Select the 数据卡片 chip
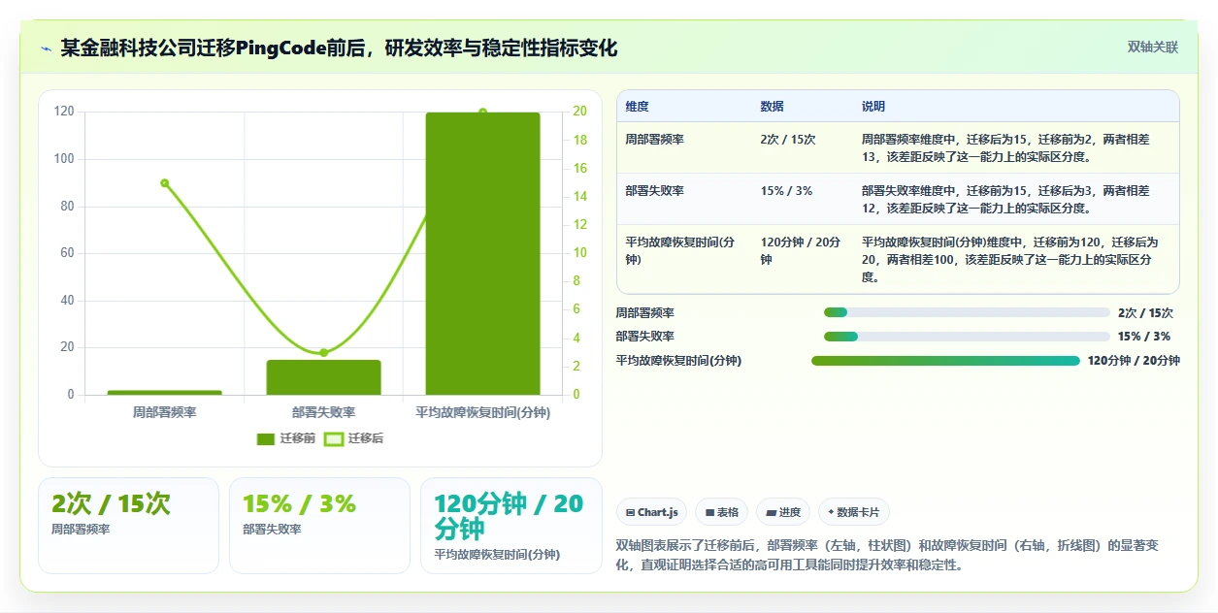The image size is (1218, 613). click(854, 512)
